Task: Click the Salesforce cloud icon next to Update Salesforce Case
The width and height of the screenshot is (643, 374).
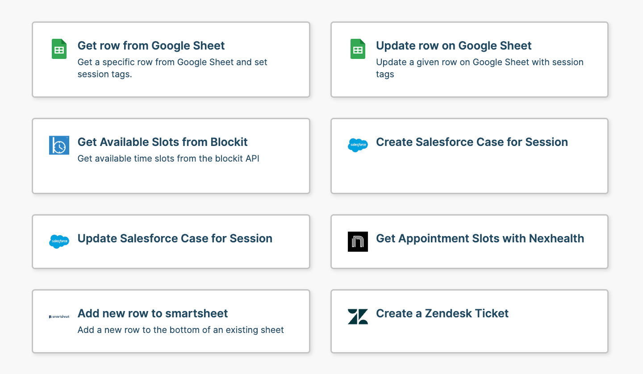Action: pyautogui.click(x=59, y=241)
